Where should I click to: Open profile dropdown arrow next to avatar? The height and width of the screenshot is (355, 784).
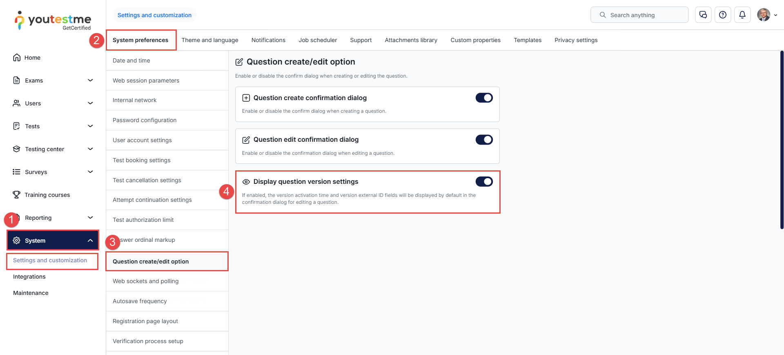coord(775,15)
